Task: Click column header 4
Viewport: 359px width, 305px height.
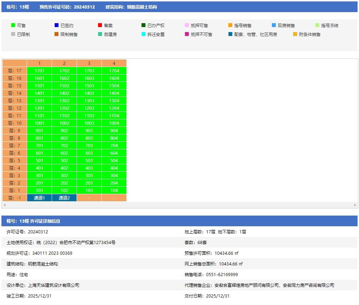Action: [114, 63]
